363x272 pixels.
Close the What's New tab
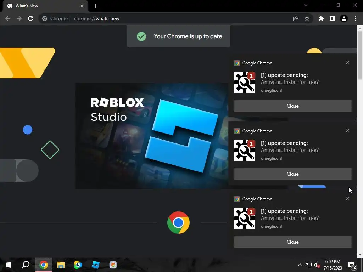tap(82, 6)
